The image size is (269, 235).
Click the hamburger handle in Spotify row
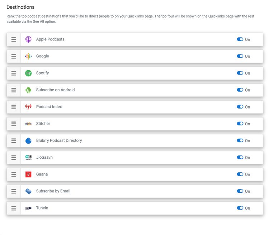(x=14, y=73)
